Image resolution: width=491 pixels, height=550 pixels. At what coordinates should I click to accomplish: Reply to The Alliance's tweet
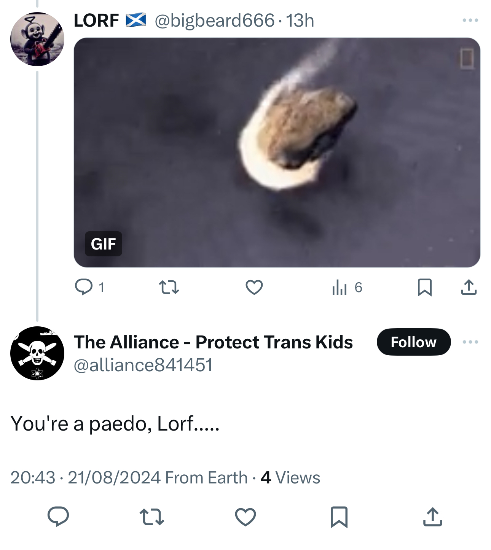pyautogui.click(x=58, y=517)
